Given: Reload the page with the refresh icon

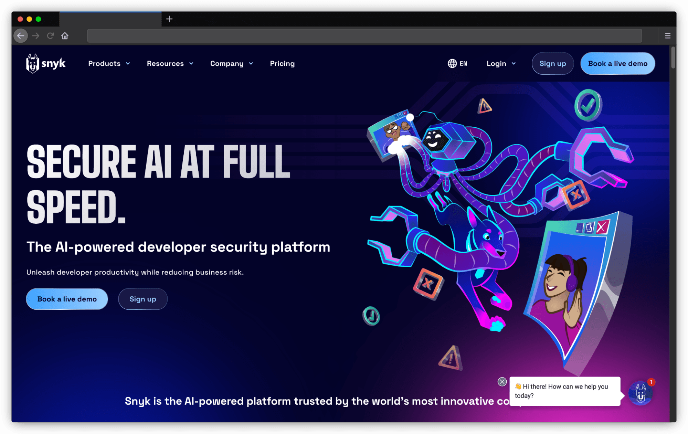Looking at the screenshot, I should click(x=50, y=36).
